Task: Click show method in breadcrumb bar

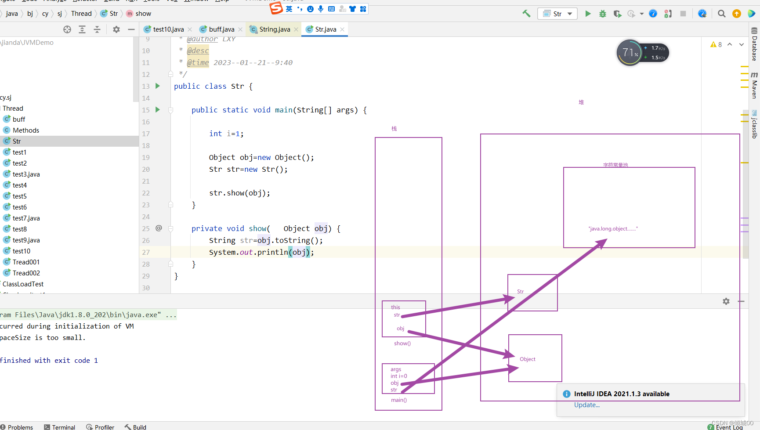Action: point(139,14)
